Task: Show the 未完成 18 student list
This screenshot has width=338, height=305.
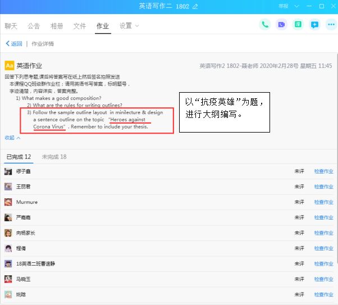Action: click(x=54, y=157)
